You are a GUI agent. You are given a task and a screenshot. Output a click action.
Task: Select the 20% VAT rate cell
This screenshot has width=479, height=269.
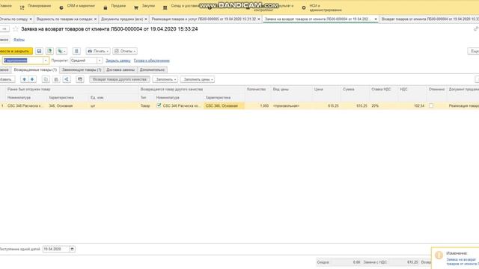tap(384, 105)
